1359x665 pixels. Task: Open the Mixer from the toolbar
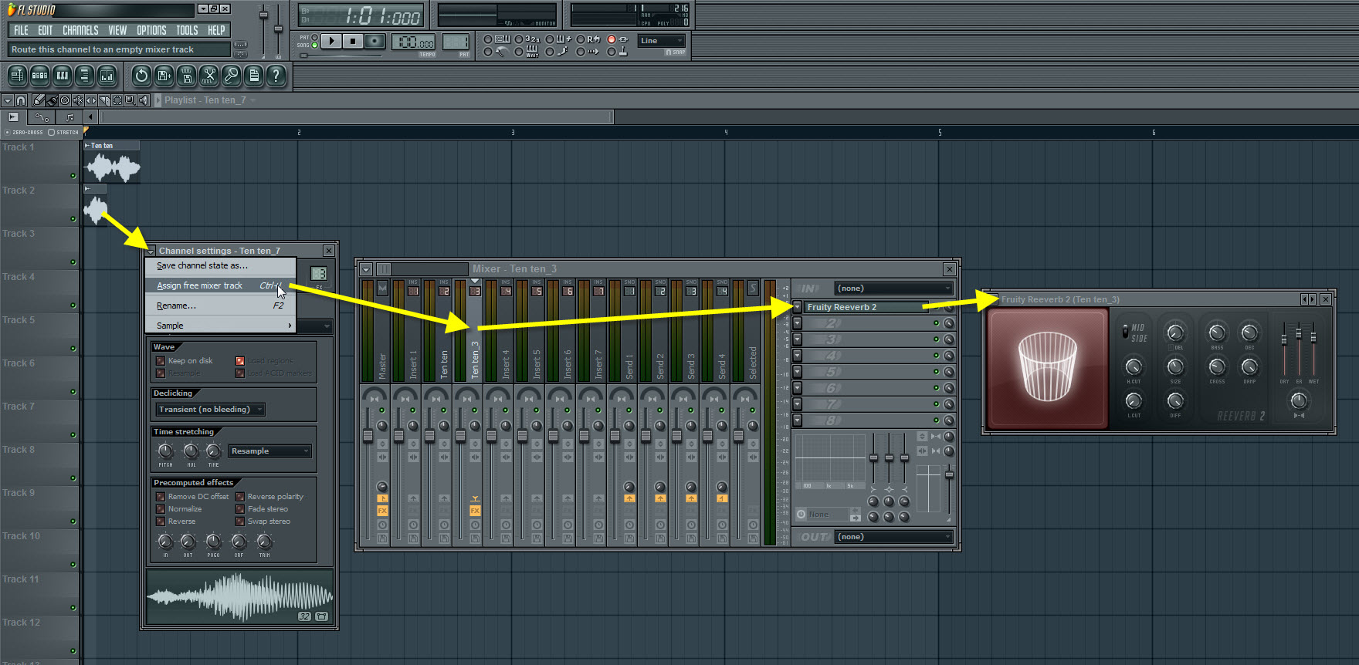(107, 76)
